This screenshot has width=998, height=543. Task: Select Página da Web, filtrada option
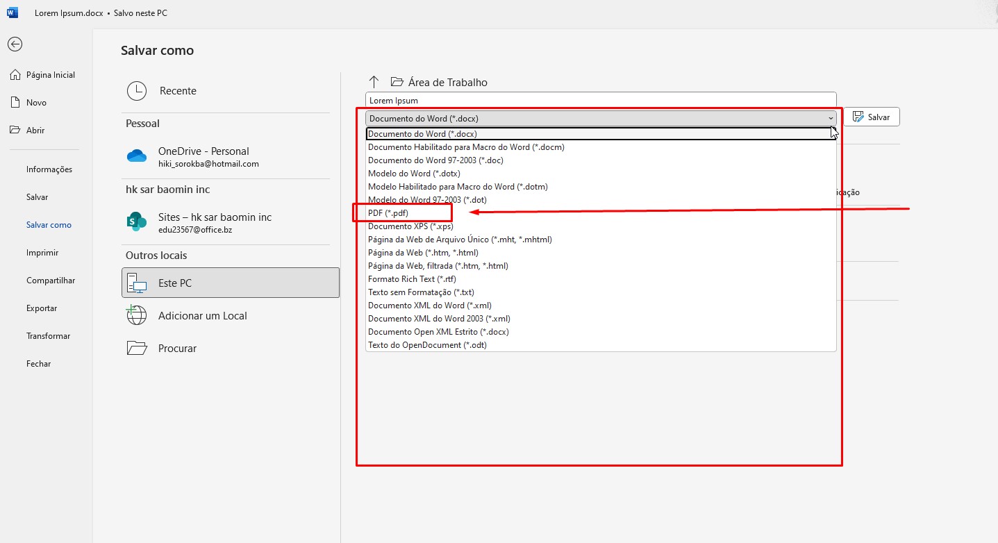(601, 266)
